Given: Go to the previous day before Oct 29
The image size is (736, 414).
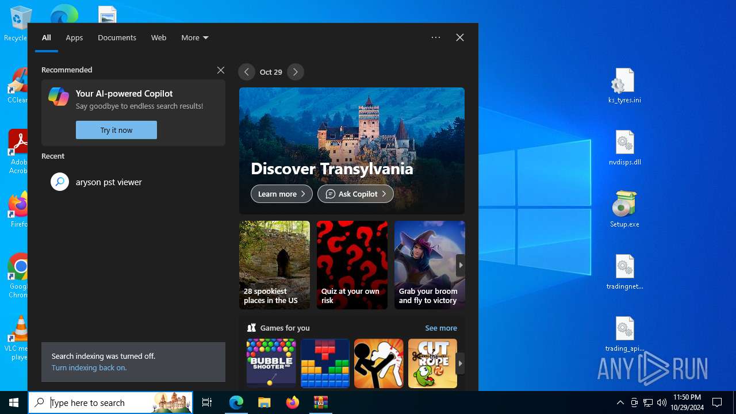Looking at the screenshot, I should 247,72.
